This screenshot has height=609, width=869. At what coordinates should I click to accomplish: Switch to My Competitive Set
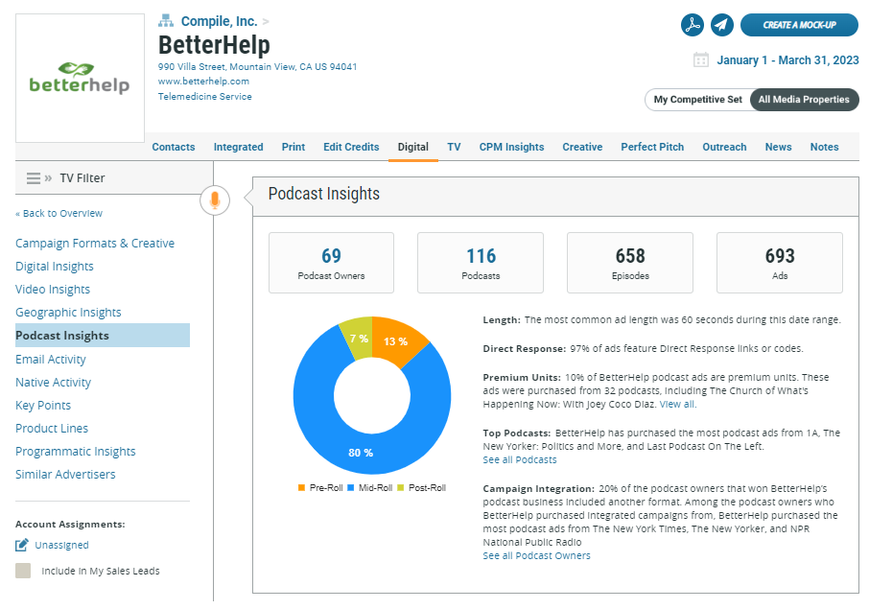click(x=697, y=100)
